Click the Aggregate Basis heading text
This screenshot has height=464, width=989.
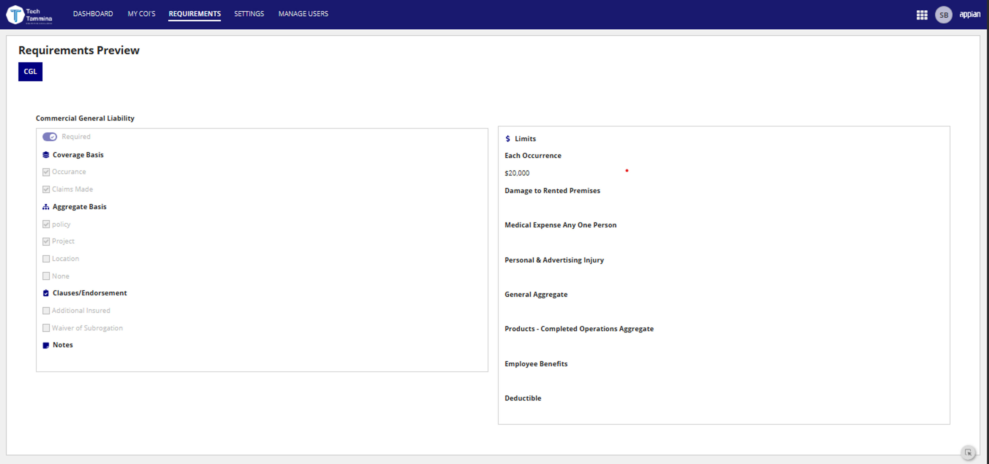(x=80, y=207)
